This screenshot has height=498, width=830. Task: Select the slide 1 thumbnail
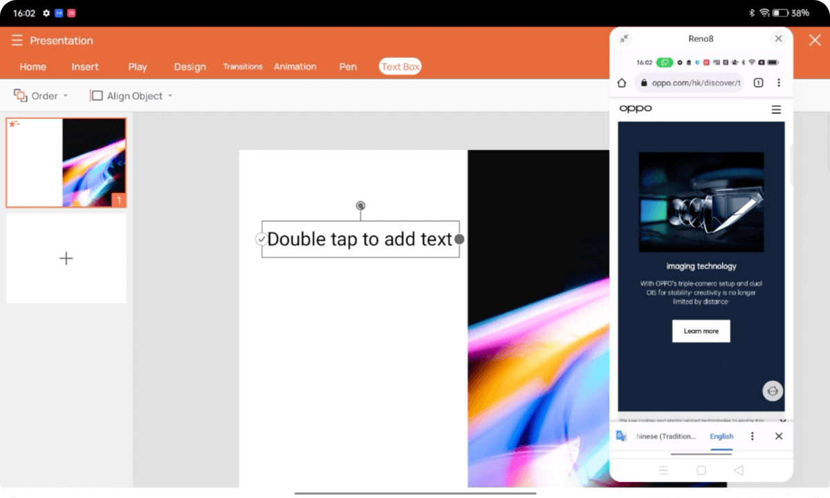[66, 162]
